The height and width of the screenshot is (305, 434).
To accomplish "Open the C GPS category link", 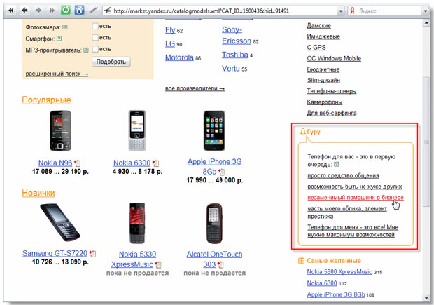I will [316, 48].
